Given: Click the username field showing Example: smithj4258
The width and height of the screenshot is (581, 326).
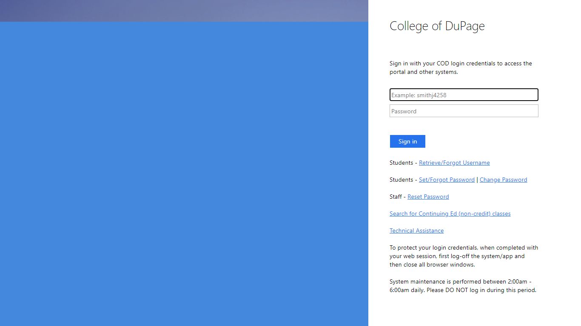Looking at the screenshot, I should tap(464, 95).
